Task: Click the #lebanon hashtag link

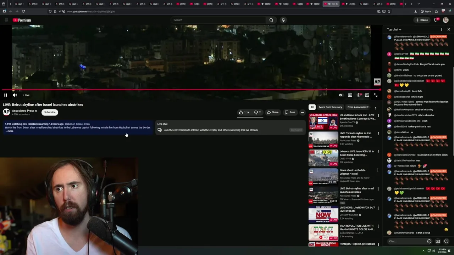Action: (70, 124)
